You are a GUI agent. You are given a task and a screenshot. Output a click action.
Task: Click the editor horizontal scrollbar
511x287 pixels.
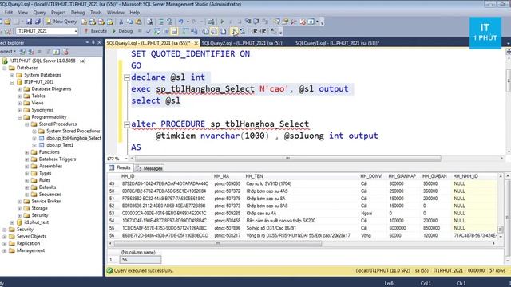pyautogui.click(x=287, y=159)
